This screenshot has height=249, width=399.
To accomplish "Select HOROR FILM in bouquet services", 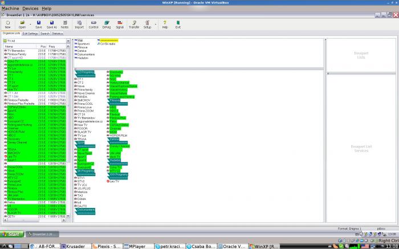I will coord(119,136).
